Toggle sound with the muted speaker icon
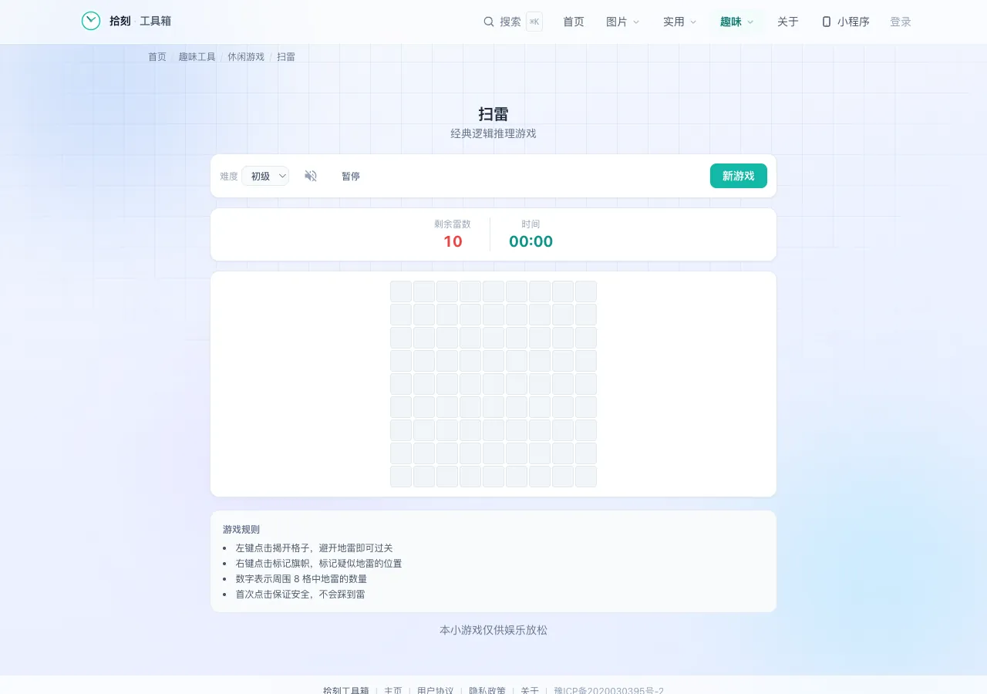Viewport: 987px width, 694px height. click(311, 176)
